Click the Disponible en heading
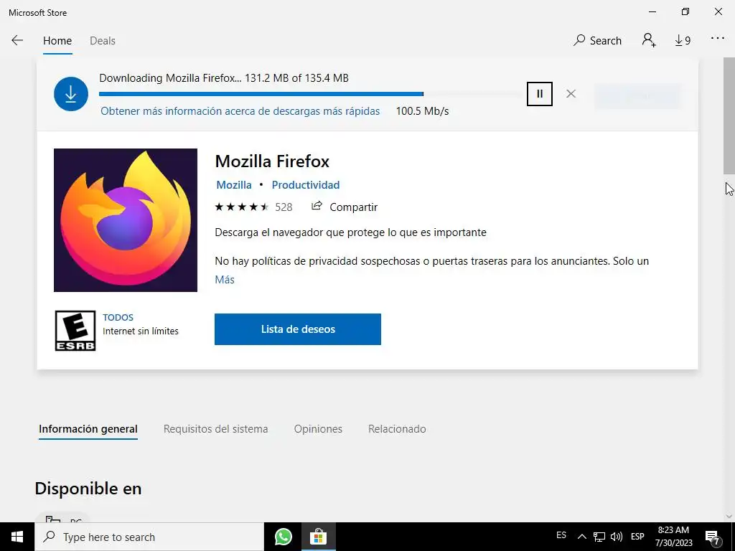 click(x=88, y=488)
